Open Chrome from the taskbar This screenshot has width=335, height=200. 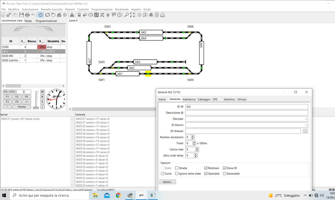(118, 195)
